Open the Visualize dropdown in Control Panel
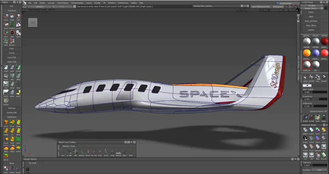 coord(311,5)
